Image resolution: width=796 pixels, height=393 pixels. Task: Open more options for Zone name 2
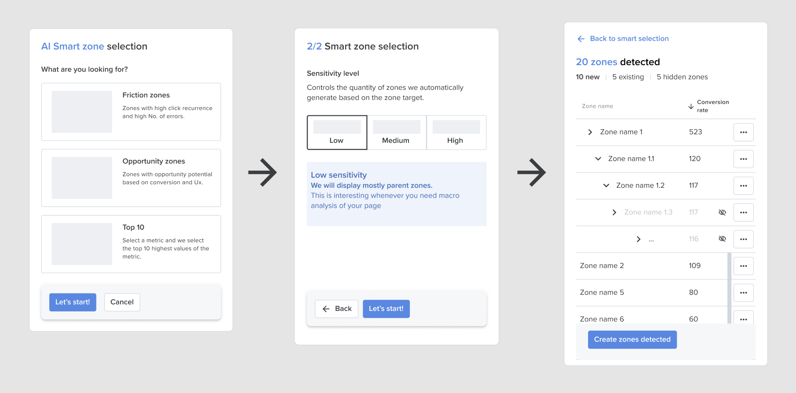[x=743, y=266]
